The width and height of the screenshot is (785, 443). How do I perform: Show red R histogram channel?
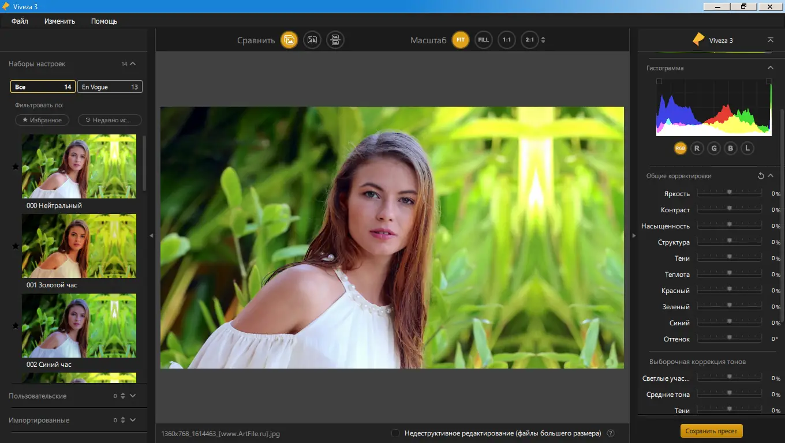click(697, 148)
